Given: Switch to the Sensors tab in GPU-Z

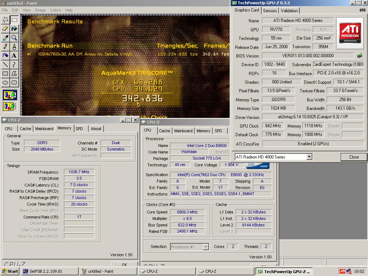Looking at the screenshot, I should pyautogui.click(x=270, y=10).
